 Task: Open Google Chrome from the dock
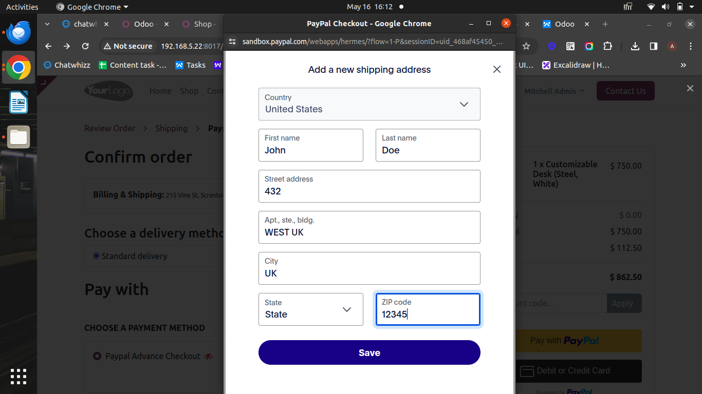(19, 67)
